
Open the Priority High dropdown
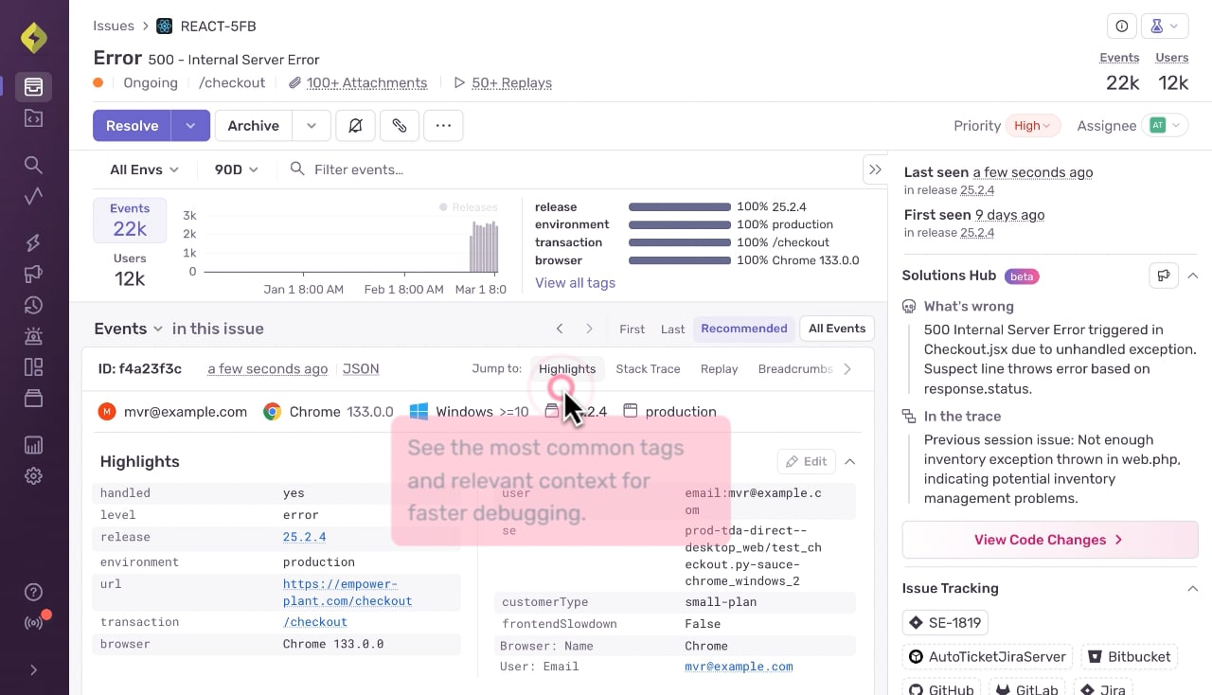click(x=1033, y=126)
